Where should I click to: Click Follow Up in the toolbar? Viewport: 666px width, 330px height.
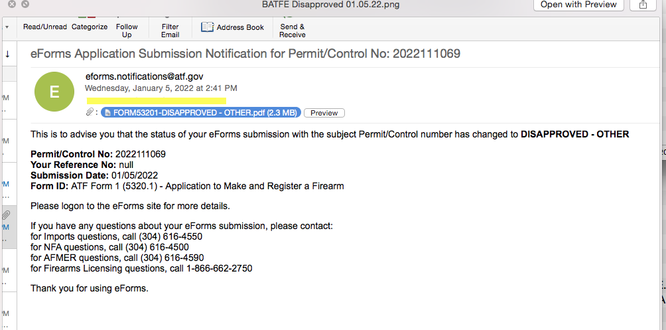click(x=127, y=31)
